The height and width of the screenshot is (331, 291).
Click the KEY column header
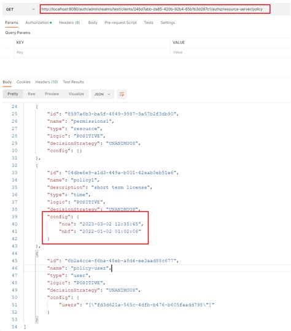coord(20,42)
